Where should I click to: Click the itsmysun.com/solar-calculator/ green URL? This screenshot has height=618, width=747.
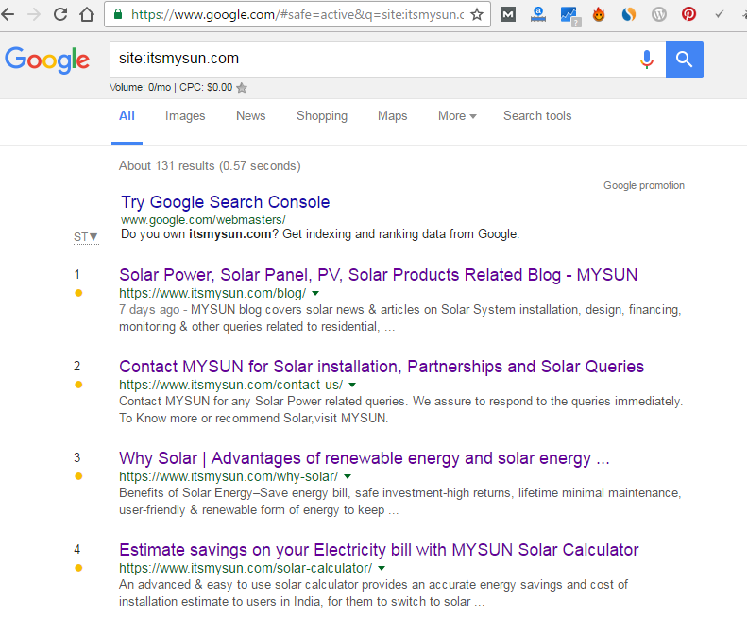pyautogui.click(x=246, y=568)
